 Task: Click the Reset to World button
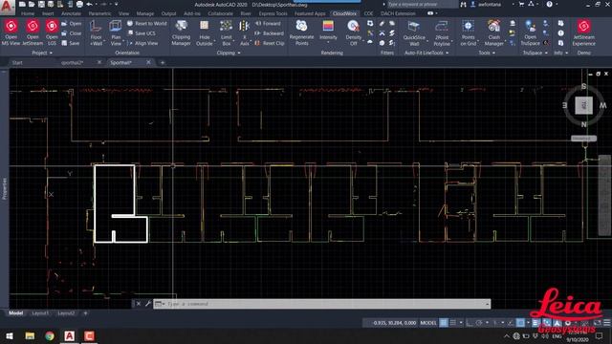coord(146,23)
